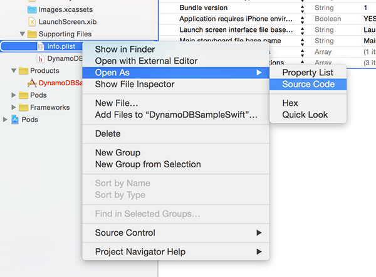Click the Frameworks folder icon
376x277 pixels.
(23, 107)
